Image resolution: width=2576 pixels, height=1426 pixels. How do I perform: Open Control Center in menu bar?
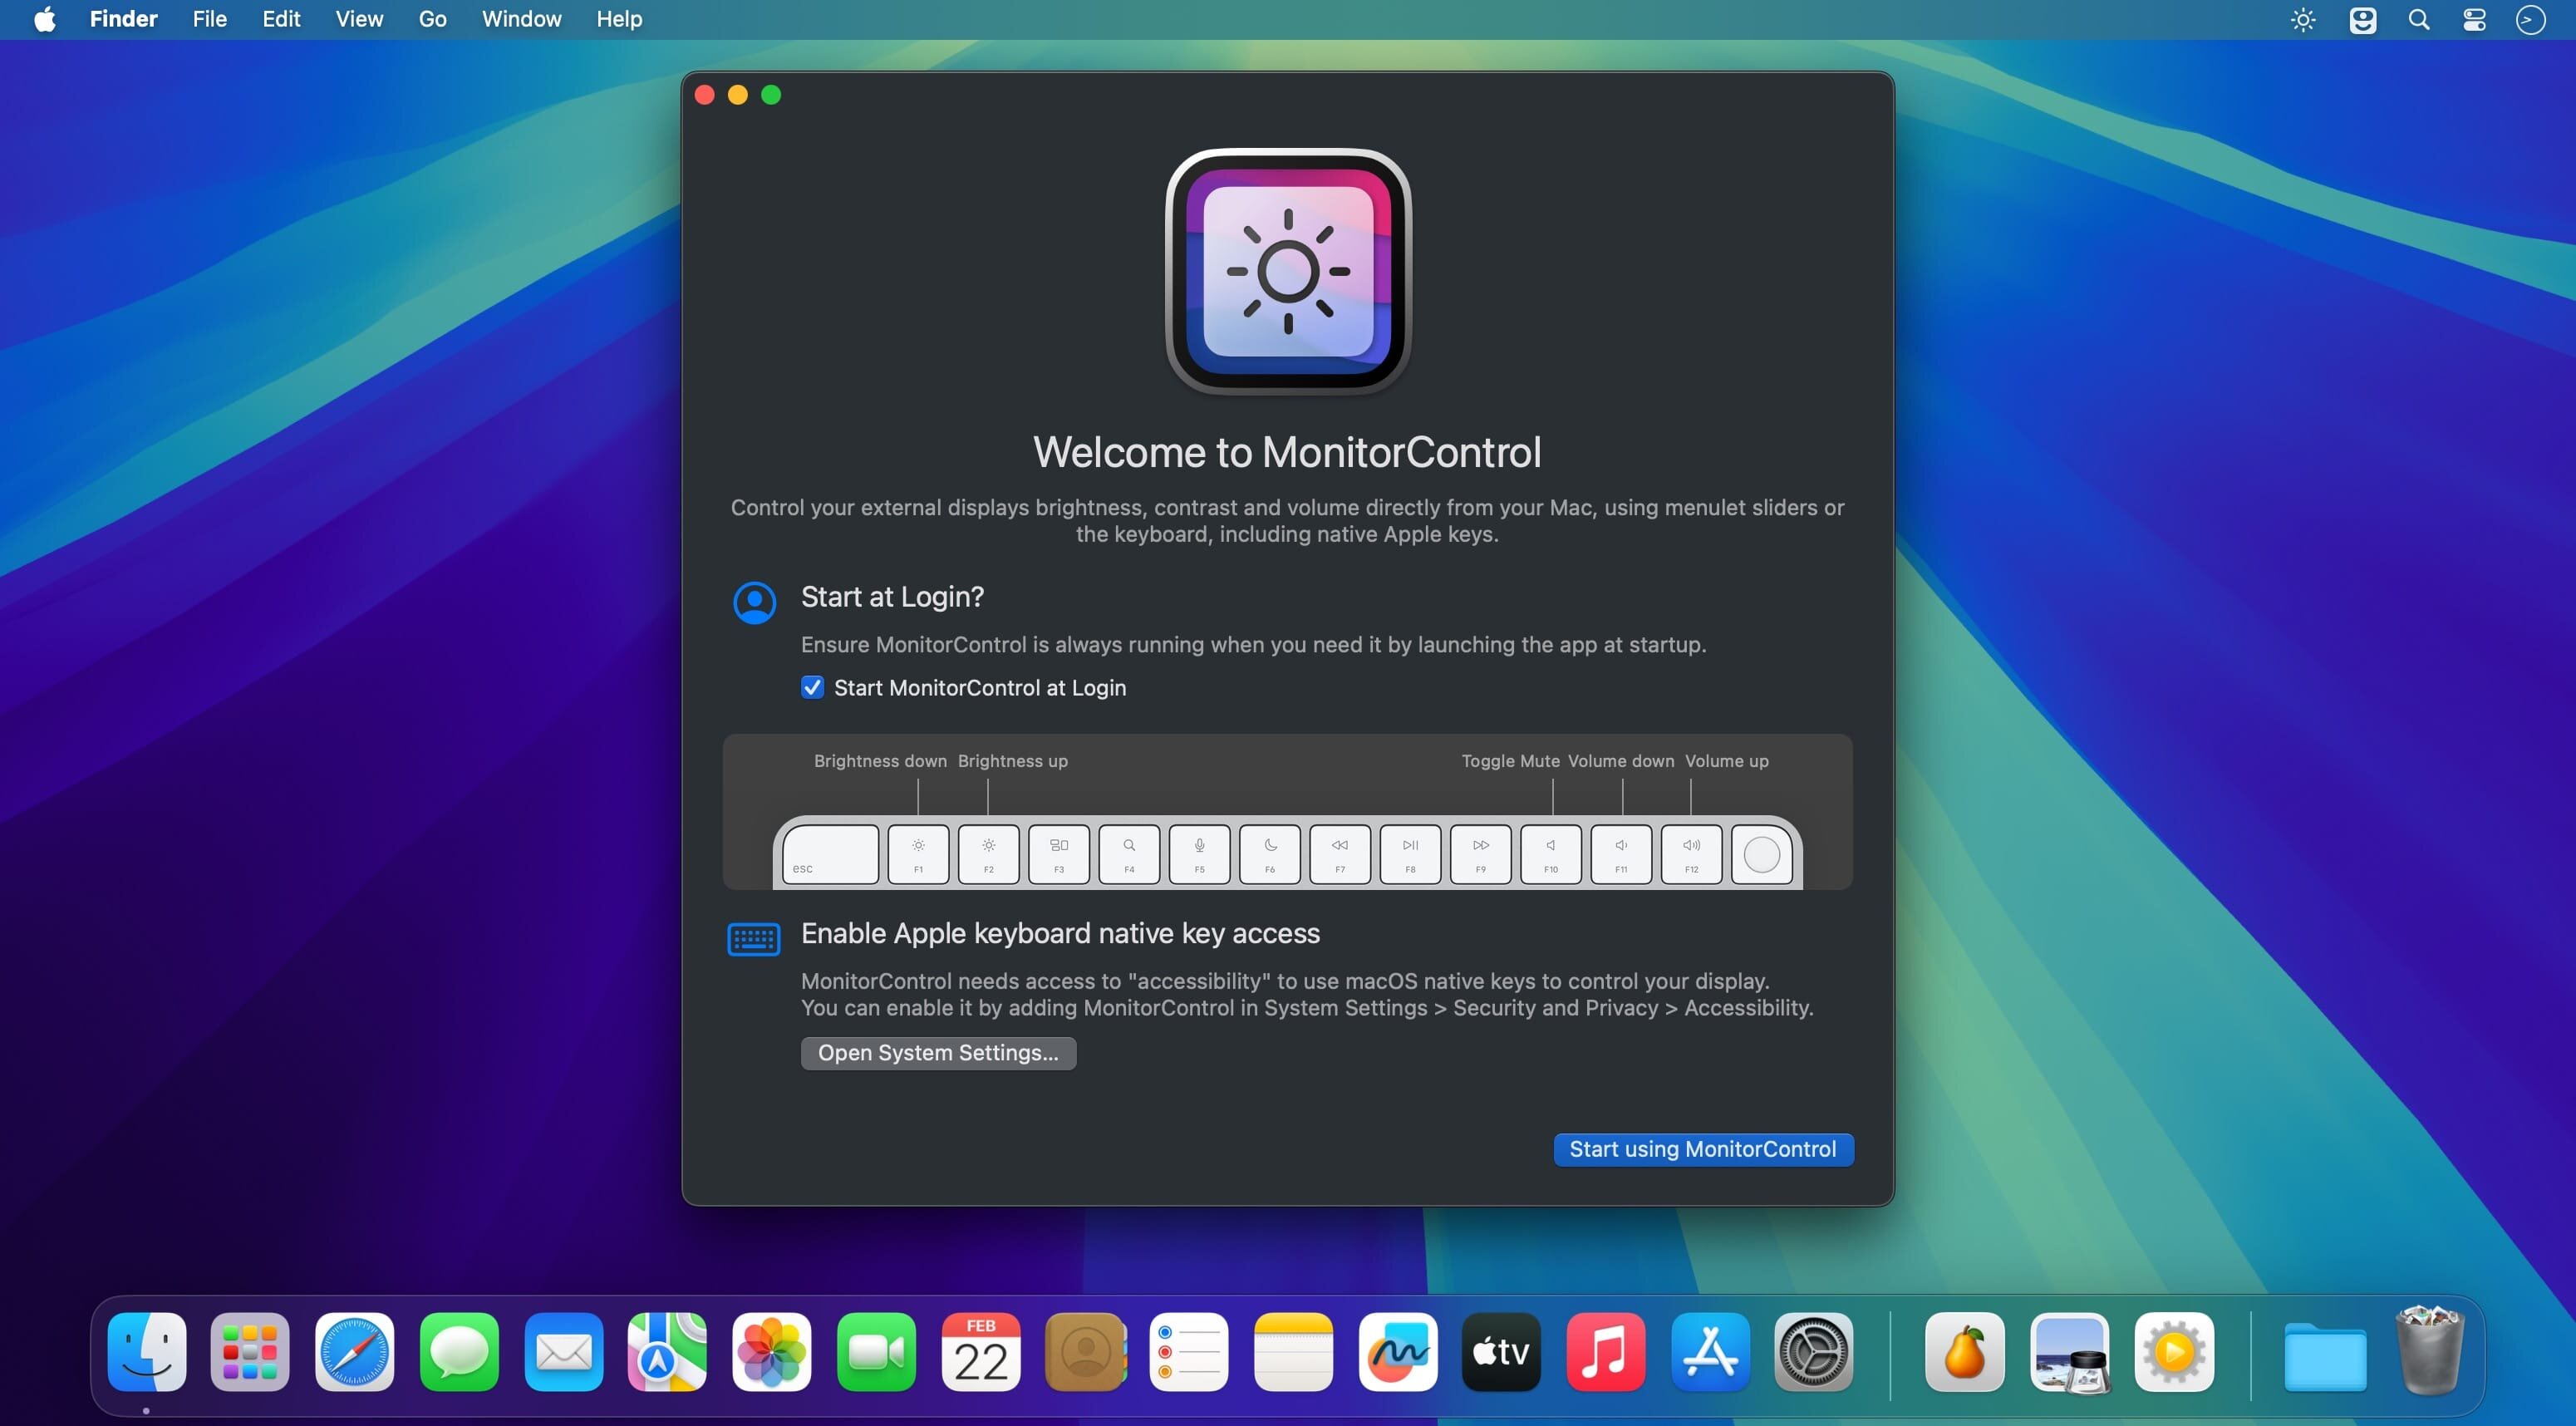[2474, 20]
